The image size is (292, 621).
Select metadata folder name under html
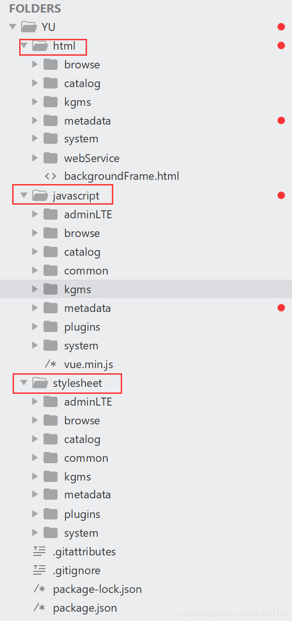point(88,120)
